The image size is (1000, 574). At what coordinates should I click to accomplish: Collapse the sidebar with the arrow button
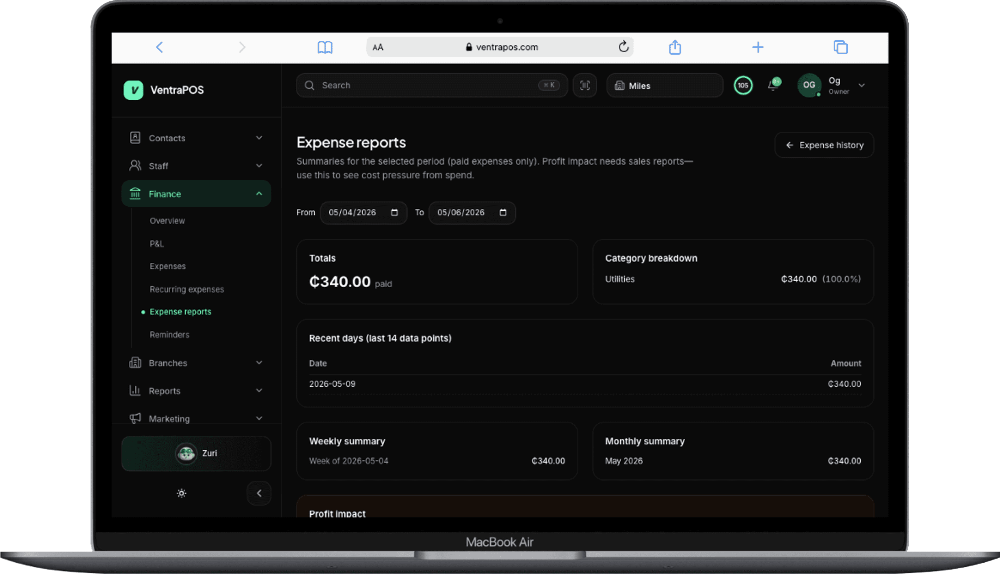click(259, 493)
